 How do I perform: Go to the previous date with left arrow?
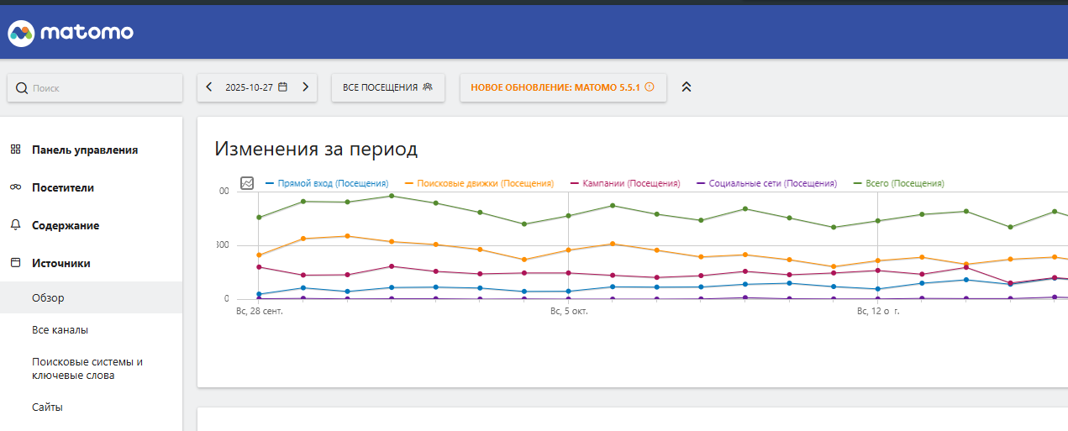pos(209,87)
